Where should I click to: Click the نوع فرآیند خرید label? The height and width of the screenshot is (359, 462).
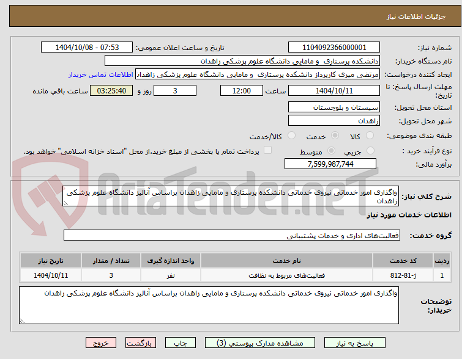coord(427,151)
